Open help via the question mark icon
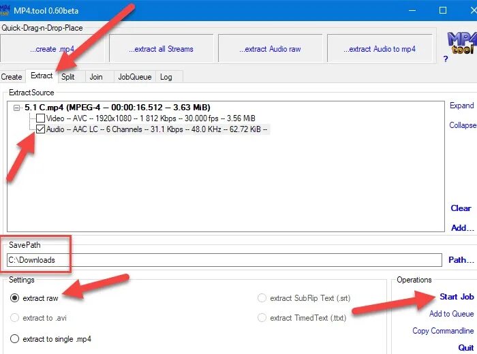Image resolution: width=477 pixels, height=354 pixels. pyautogui.click(x=446, y=59)
